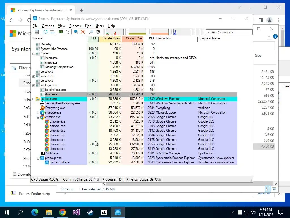Image resolution: width=290 pixels, height=218 pixels.
Task: Select the fontdrvhost.exe process row
Action: click(134, 90)
